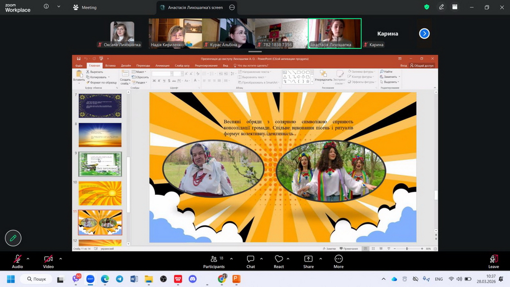Show next participants with the blue arrow
This screenshot has width=510, height=287.
(x=424, y=33)
